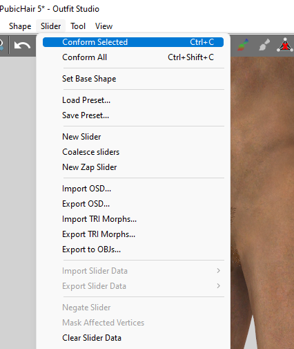The image size is (294, 349).
Task: Select Set Base Shape
Action: 133,79
